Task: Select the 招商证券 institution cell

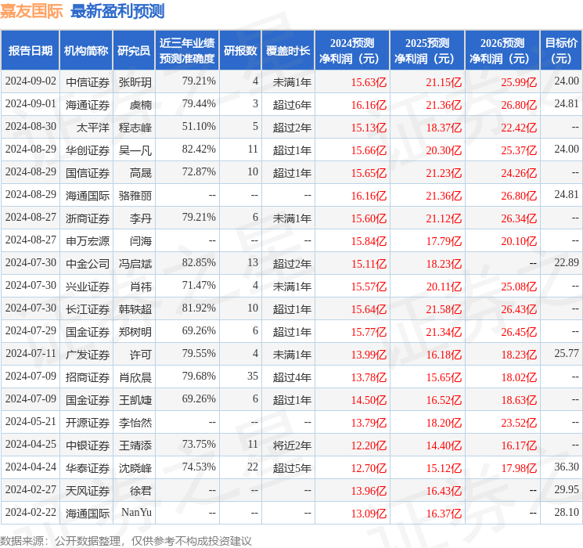Action: pos(86,377)
